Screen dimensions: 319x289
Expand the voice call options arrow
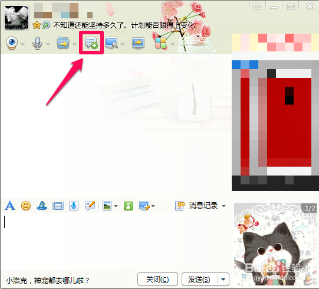(48, 44)
